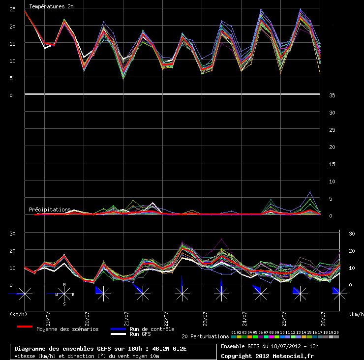Select wind rose between 20/07 and 21/07 labels
The image size is (364, 360).
[103, 294]
